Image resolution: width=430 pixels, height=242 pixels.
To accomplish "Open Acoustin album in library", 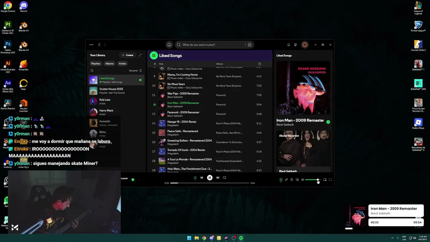I will tap(116, 123).
